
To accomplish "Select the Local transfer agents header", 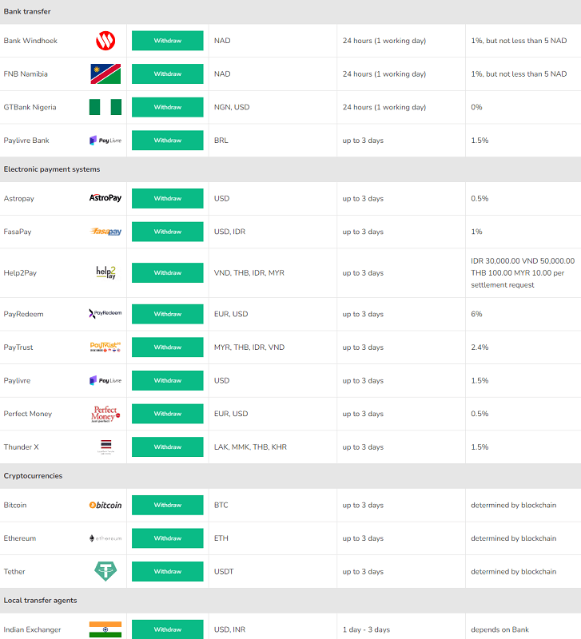I will (x=290, y=601).
